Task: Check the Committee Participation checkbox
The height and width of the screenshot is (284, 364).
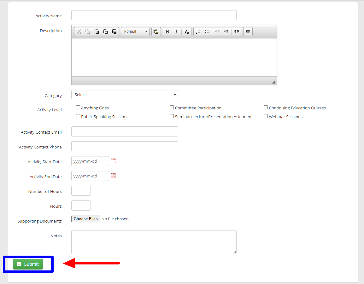Action: pyautogui.click(x=172, y=107)
